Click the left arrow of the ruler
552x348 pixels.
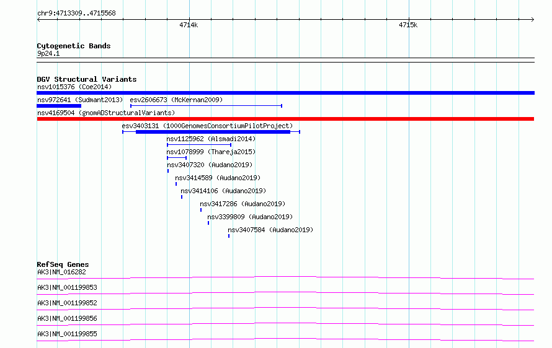coord(38,20)
